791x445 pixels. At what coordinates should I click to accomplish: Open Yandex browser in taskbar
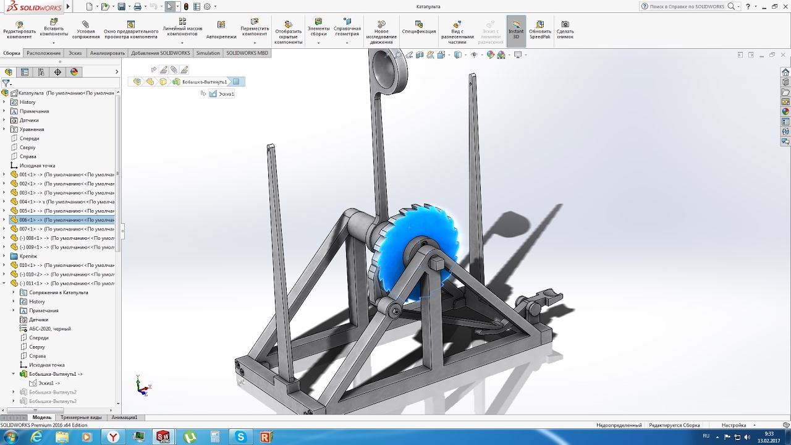[x=114, y=437]
